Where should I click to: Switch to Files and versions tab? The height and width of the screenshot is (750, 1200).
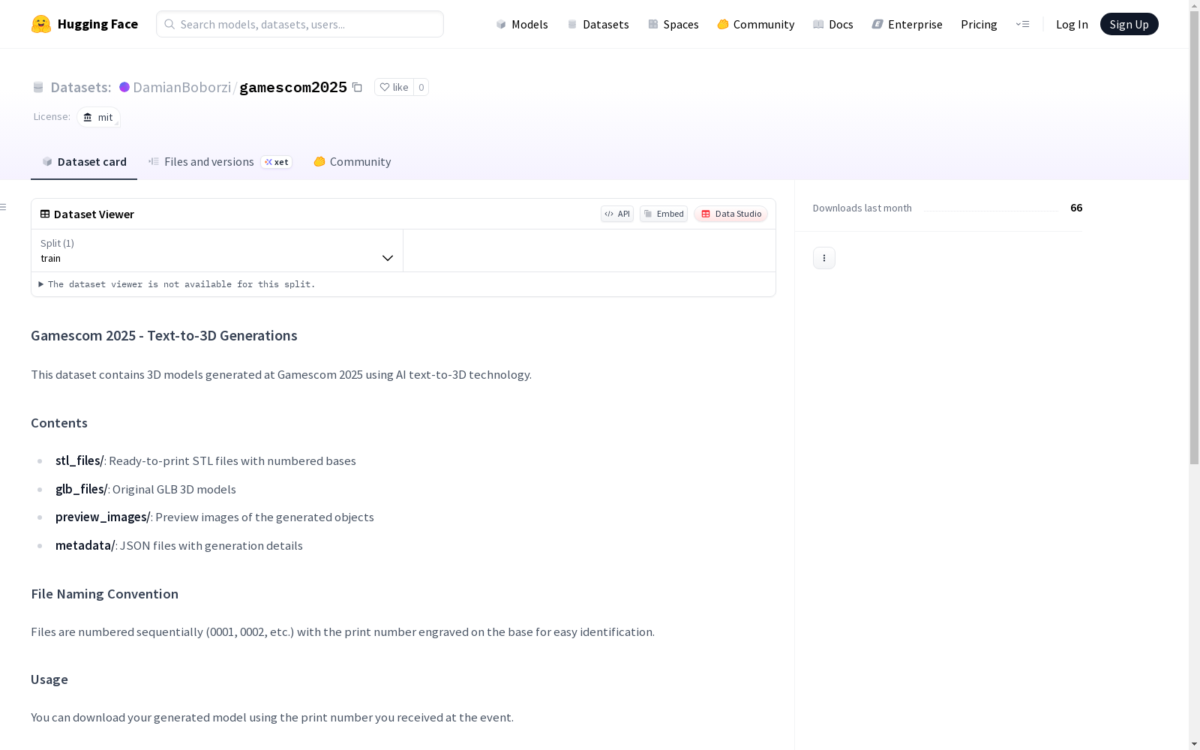[220, 162]
